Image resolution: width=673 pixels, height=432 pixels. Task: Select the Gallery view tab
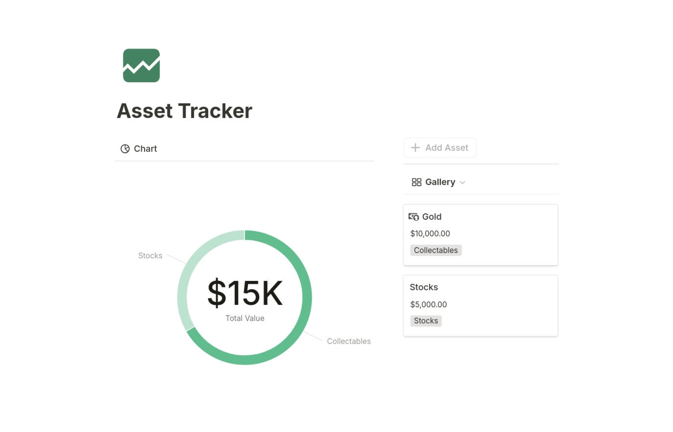pyautogui.click(x=438, y=182)
